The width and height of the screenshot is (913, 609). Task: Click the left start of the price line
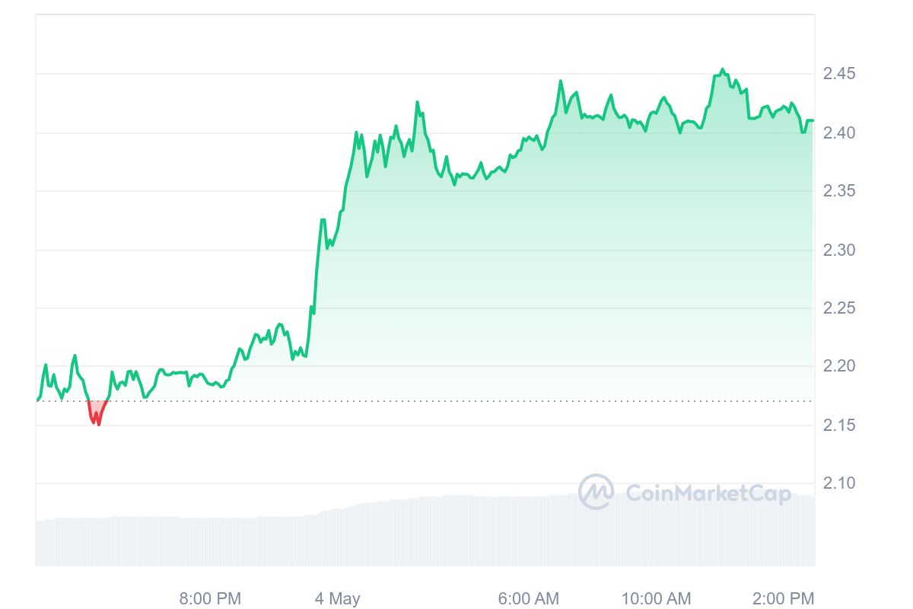pyautogui.click(x=37, y=399)
